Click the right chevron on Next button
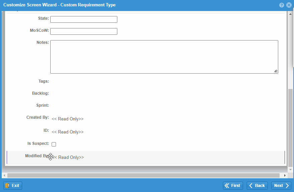This screenshot has height=192, width=294. 287,186
